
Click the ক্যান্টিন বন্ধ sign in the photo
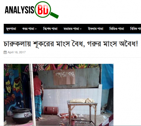64,77
